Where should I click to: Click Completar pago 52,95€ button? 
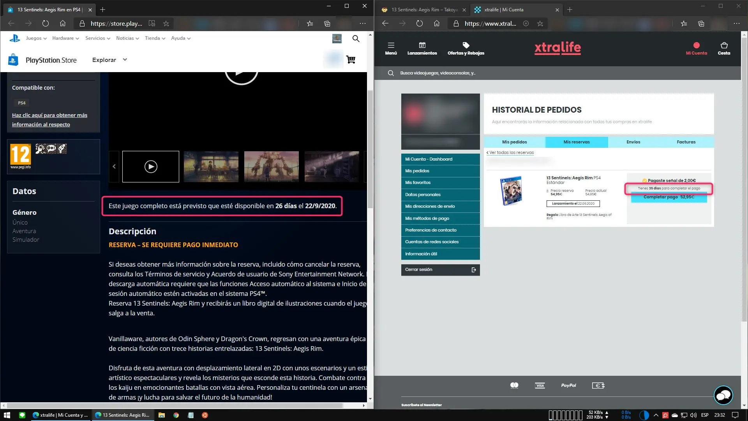(x=669, y=197)
